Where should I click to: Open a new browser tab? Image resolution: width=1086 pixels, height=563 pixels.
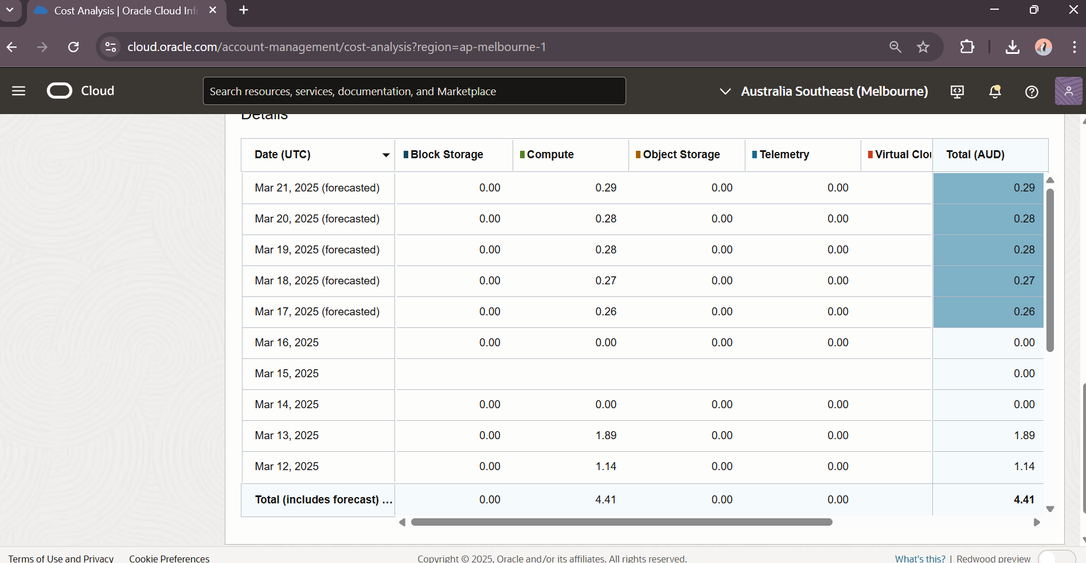[x=244, y=10]
